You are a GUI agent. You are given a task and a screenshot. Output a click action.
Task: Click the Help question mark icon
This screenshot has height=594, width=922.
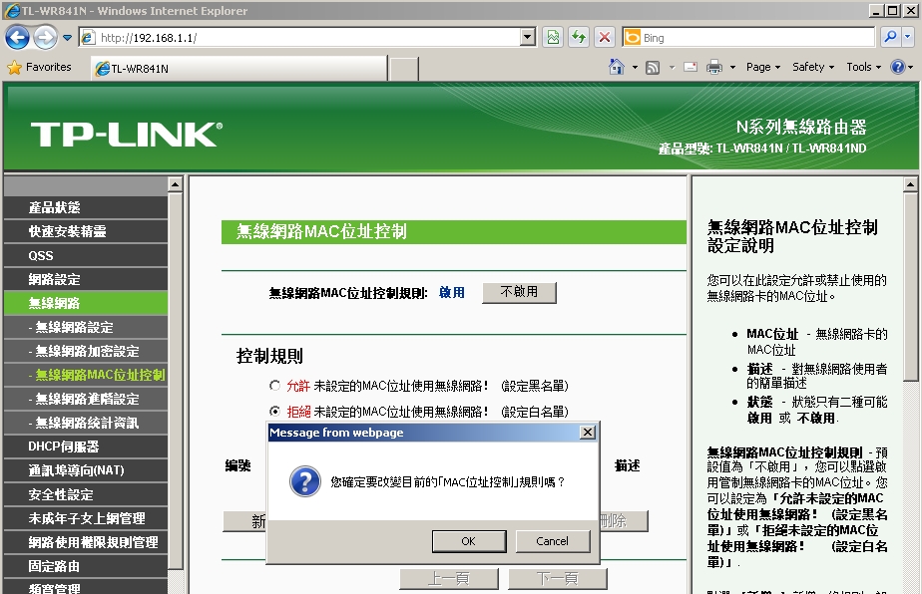(x=897, y=67)
